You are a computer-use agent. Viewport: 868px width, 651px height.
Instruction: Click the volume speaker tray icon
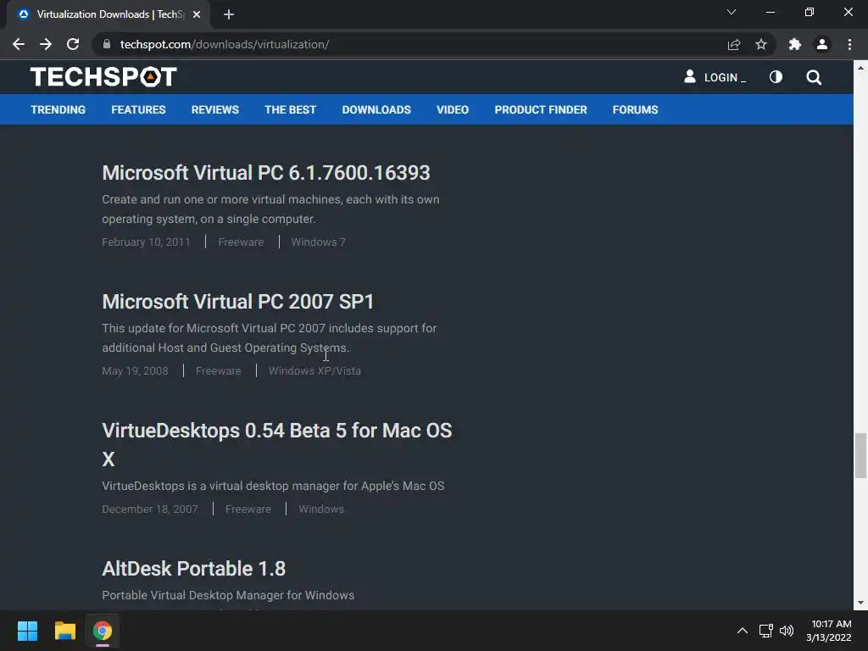pos(786,631)
